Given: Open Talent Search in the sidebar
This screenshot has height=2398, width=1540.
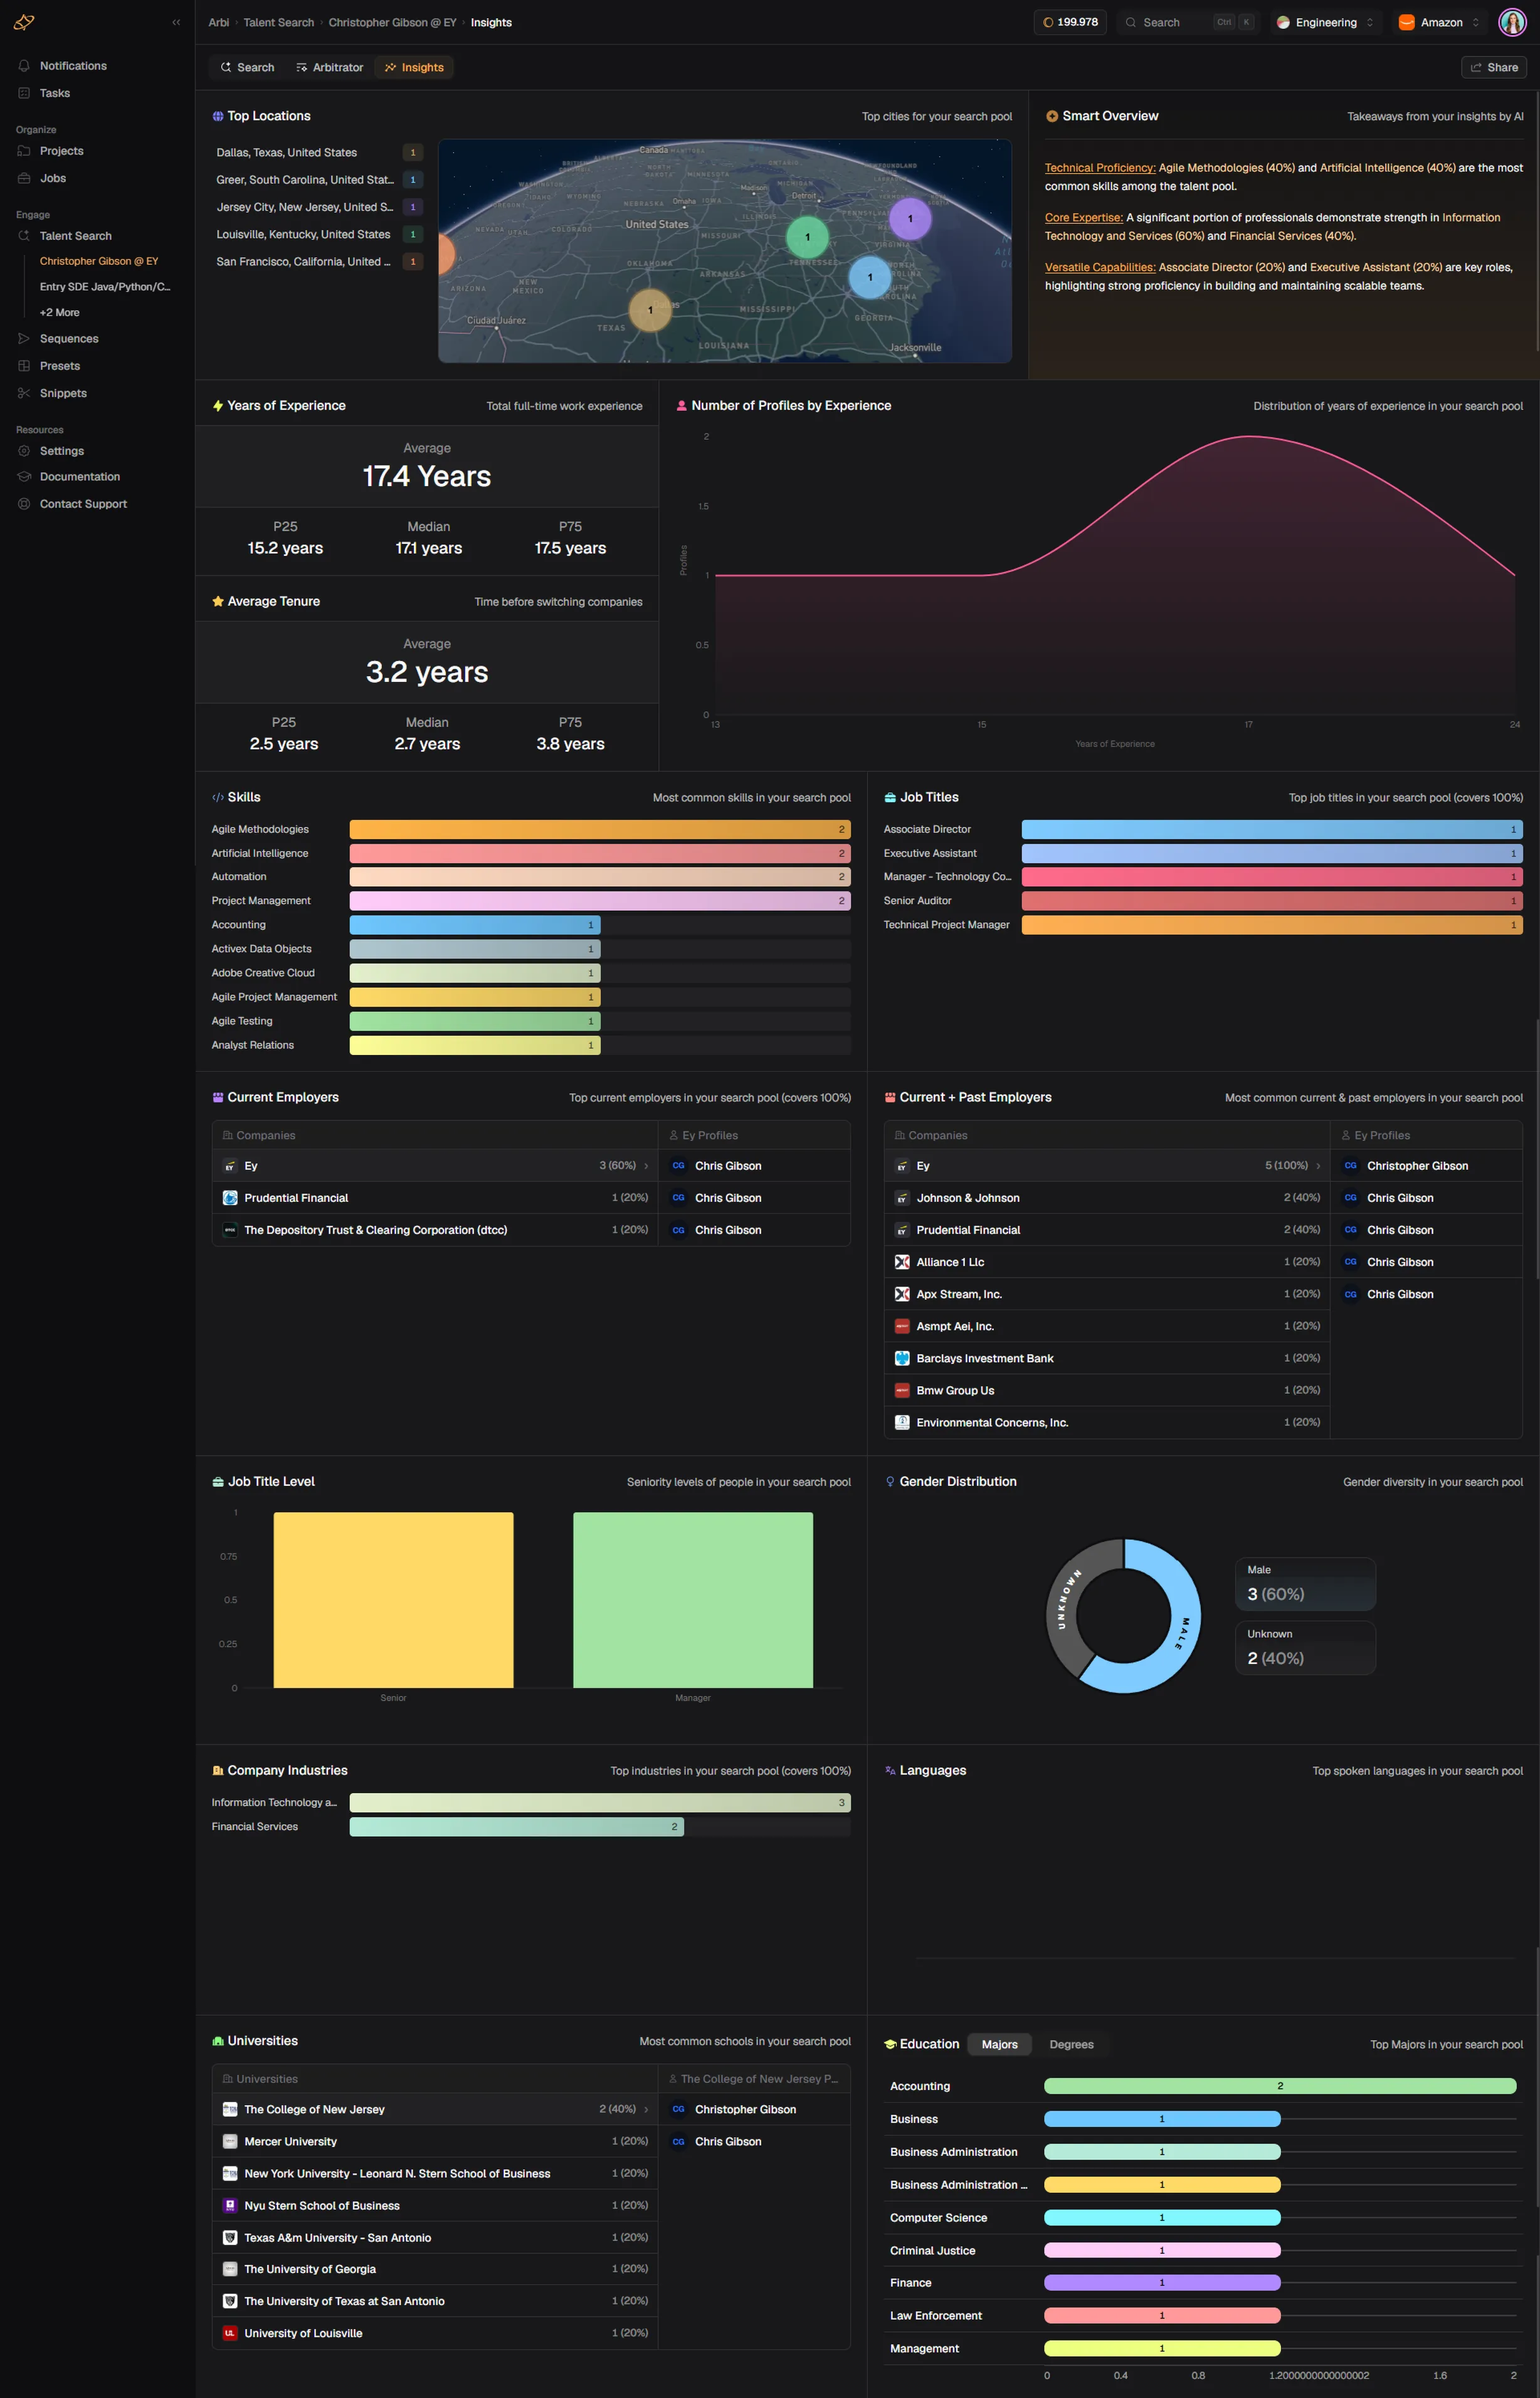Looking at the screenshot, I should click(x=75, y=236).
